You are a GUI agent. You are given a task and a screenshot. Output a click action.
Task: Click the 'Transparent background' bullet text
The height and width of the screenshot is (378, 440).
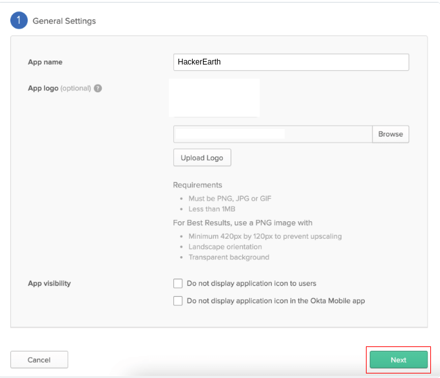[x=229, y=257]
